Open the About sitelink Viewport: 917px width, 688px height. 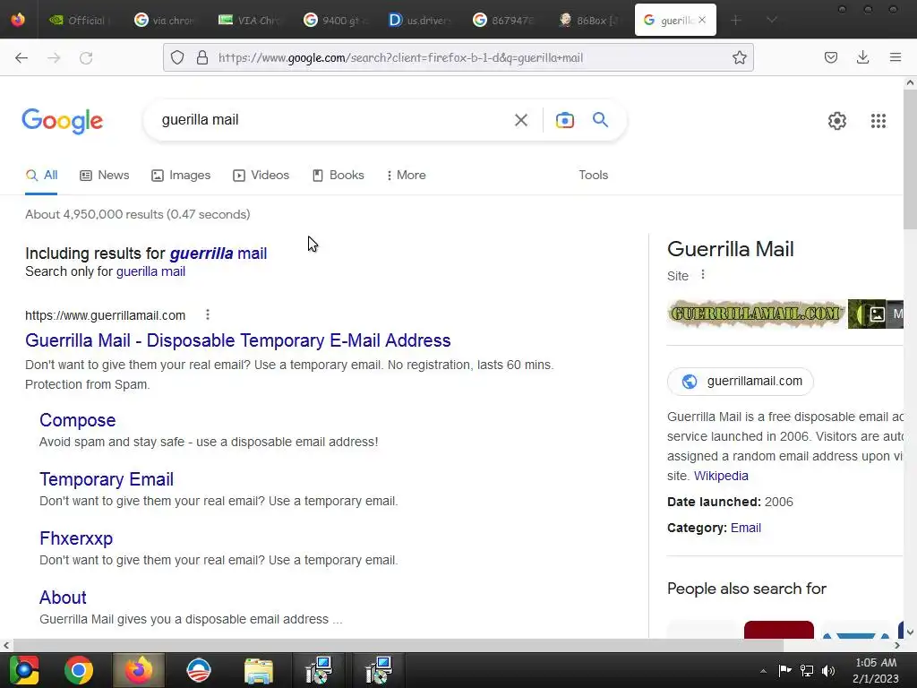pyautogui.click(x=63, y=598)
